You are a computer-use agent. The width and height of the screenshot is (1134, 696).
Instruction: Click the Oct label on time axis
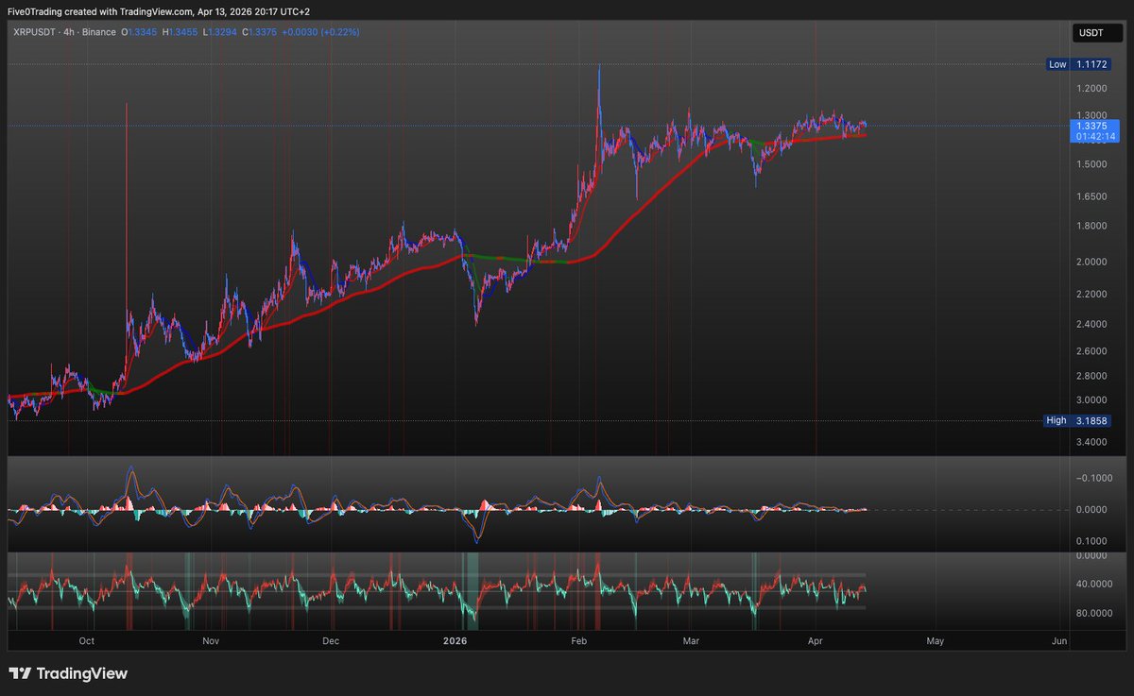(87, 641)
